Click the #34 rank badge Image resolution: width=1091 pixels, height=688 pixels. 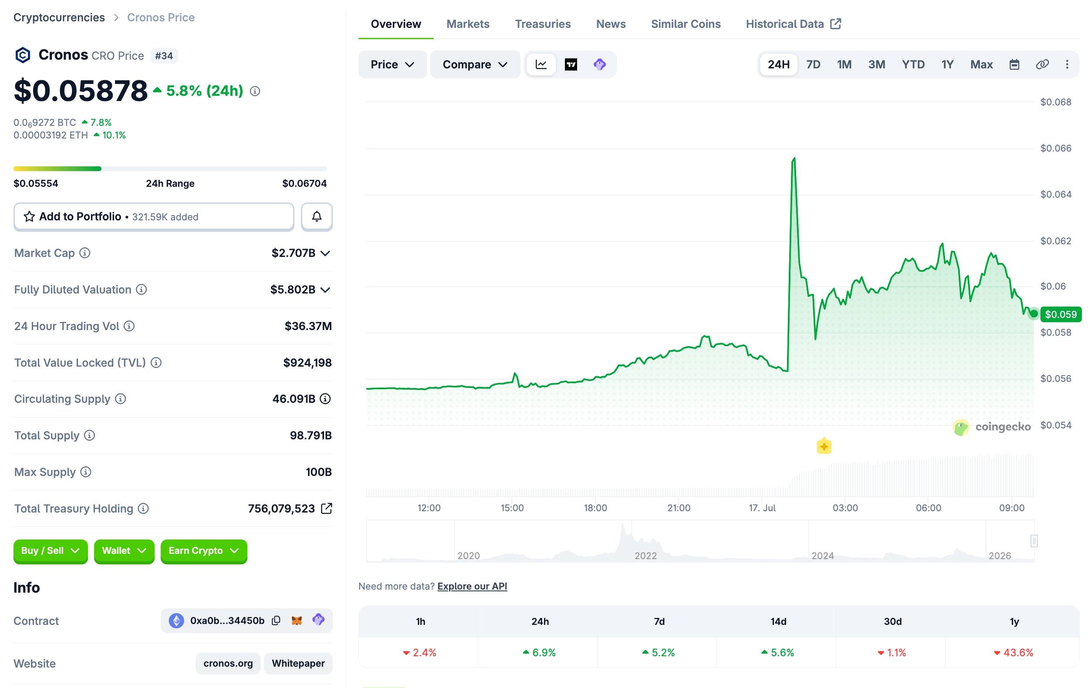pyautogui.click(x=164, y=56)
